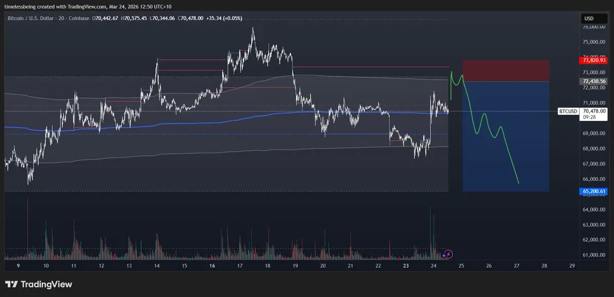
Task: Click the open value O70,442.67
Action: coord(105,18)
